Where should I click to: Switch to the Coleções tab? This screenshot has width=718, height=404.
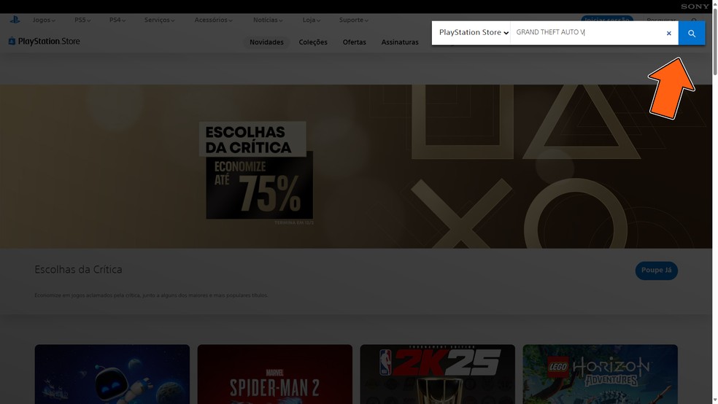tap(313, 42)
